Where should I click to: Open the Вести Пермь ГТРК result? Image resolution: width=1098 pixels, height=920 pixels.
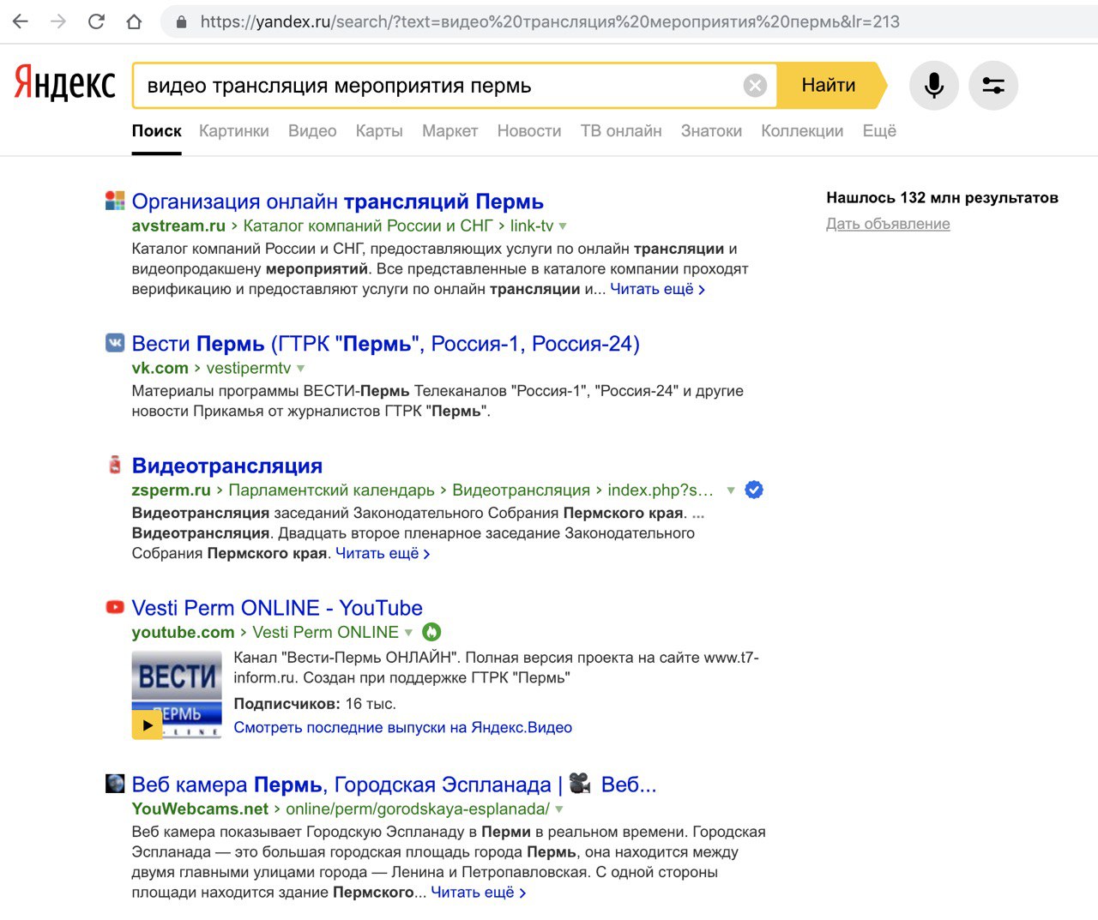tap(386, 344)
